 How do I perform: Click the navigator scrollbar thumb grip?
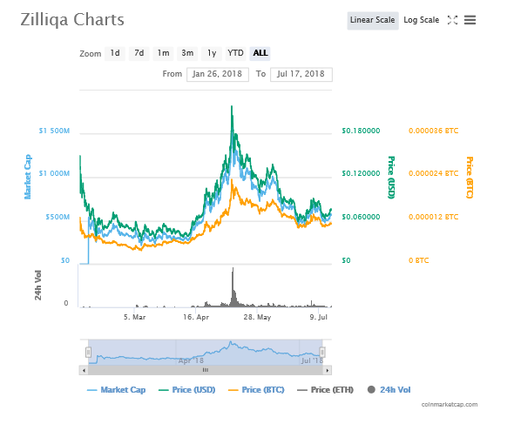tap(206, 370)
